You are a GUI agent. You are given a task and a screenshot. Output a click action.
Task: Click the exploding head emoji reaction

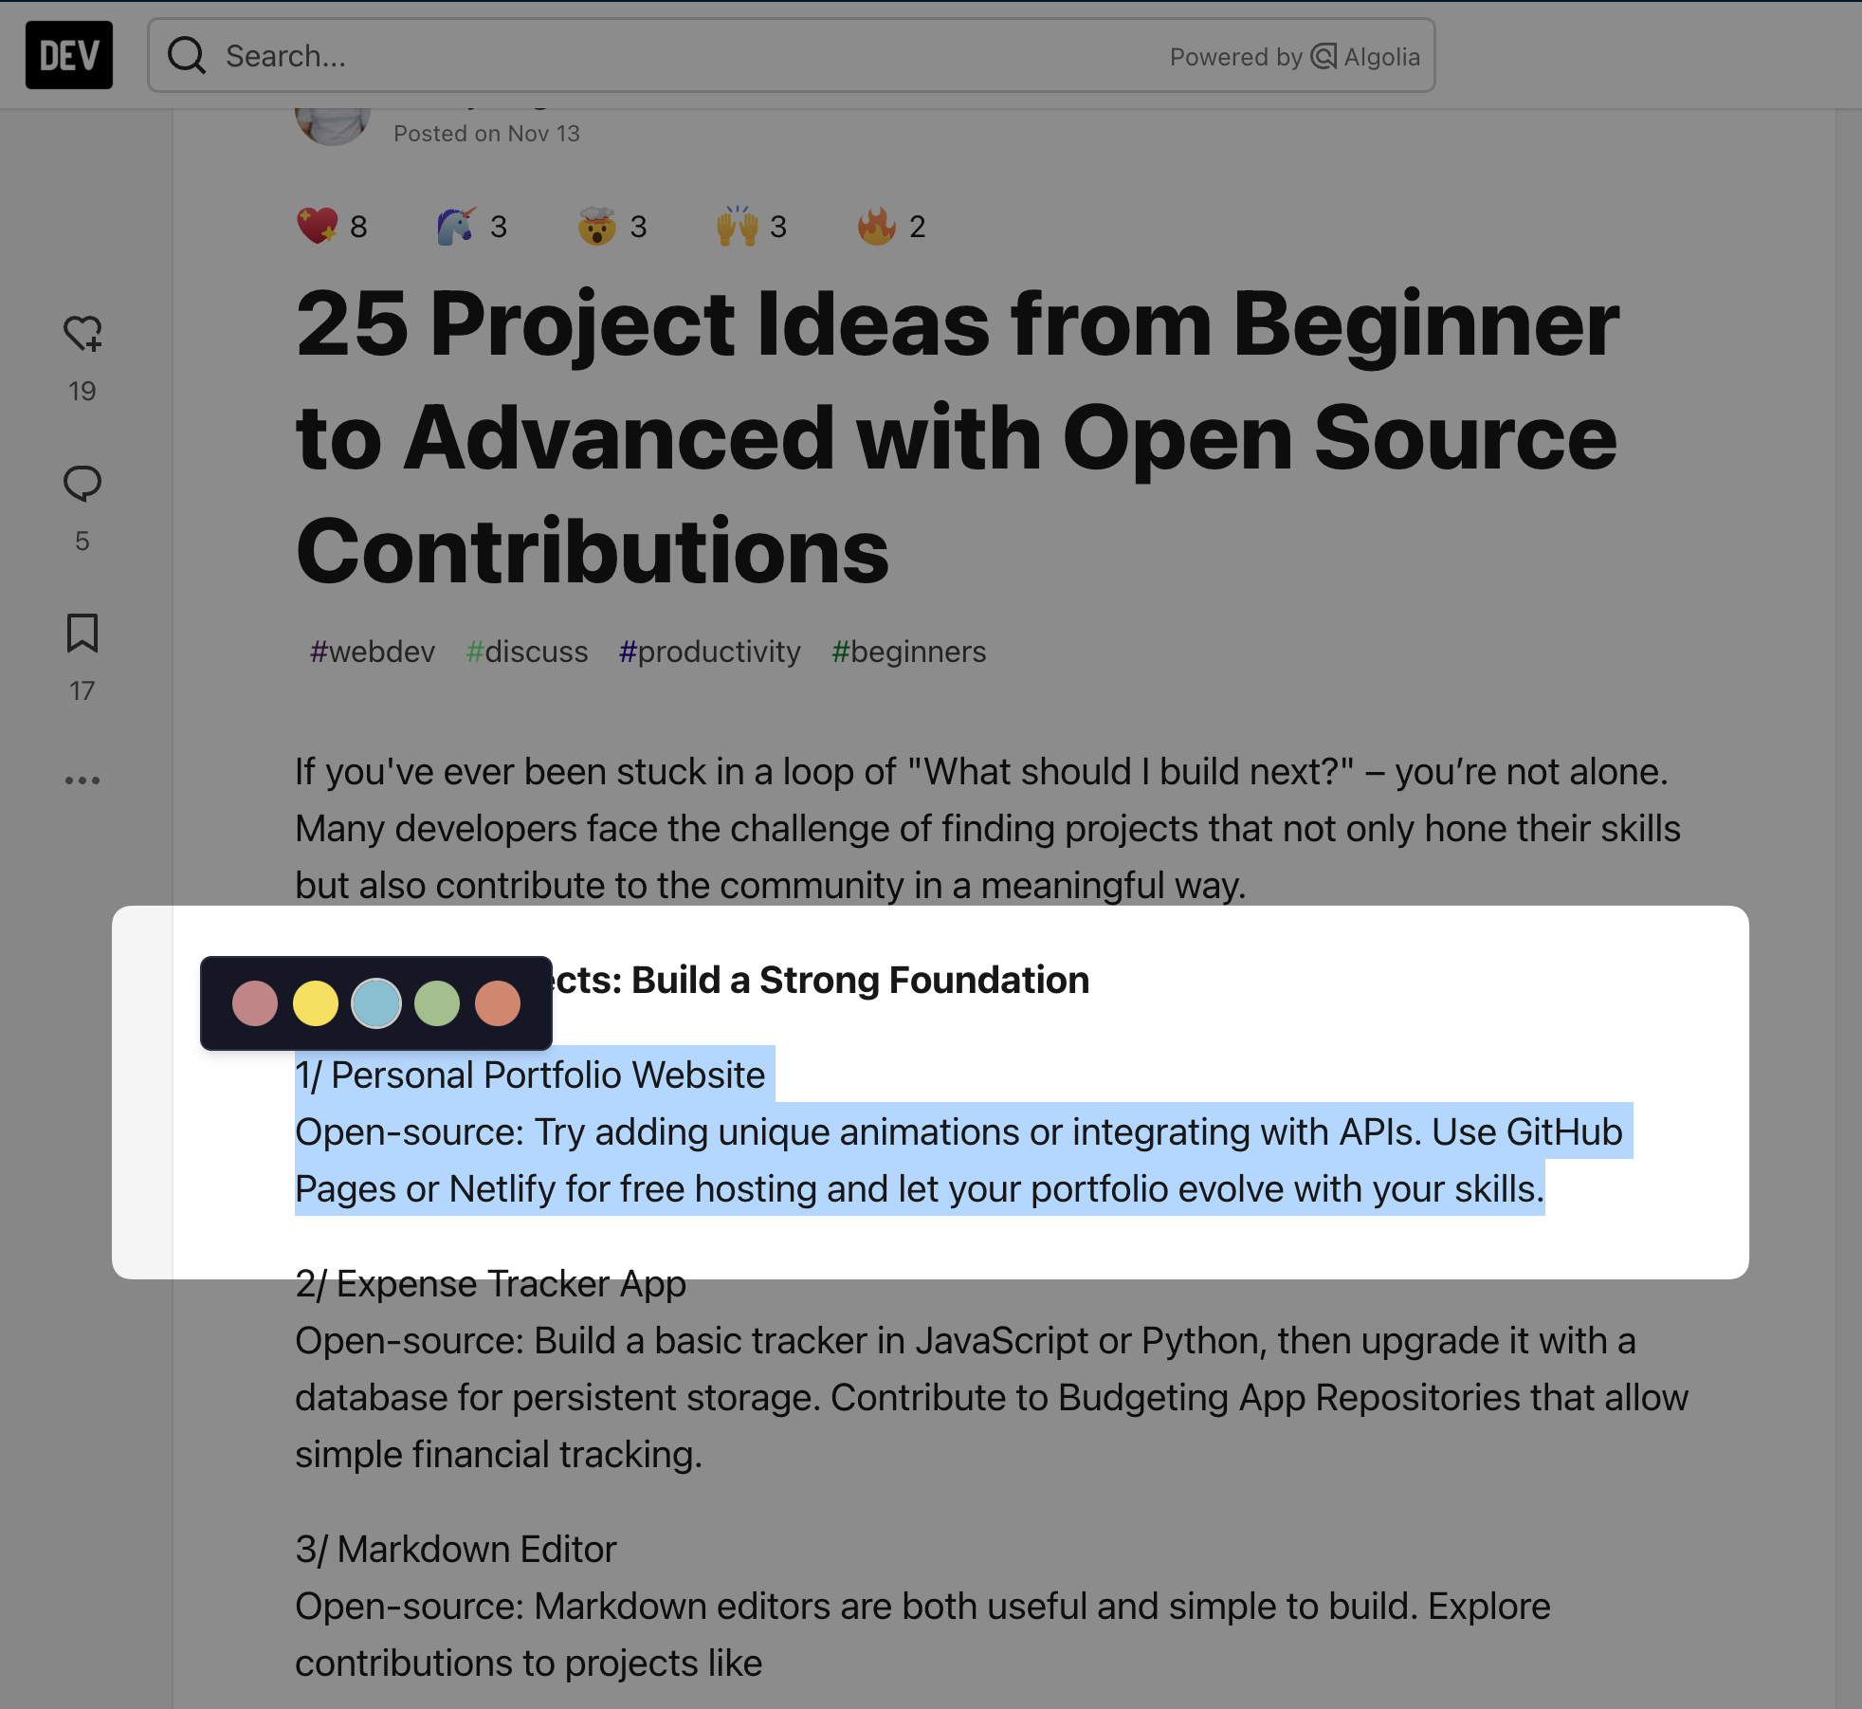click(x=596, y=227)
